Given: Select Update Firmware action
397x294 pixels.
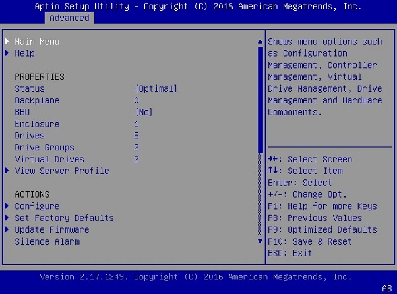Looking at the screenshot, I should pyautogui.click(x=52, y=230).
